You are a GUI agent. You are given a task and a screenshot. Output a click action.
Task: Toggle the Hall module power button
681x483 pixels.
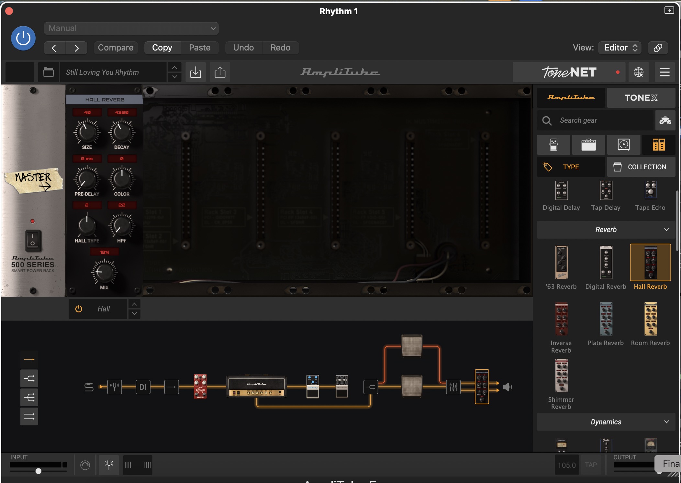79,309
